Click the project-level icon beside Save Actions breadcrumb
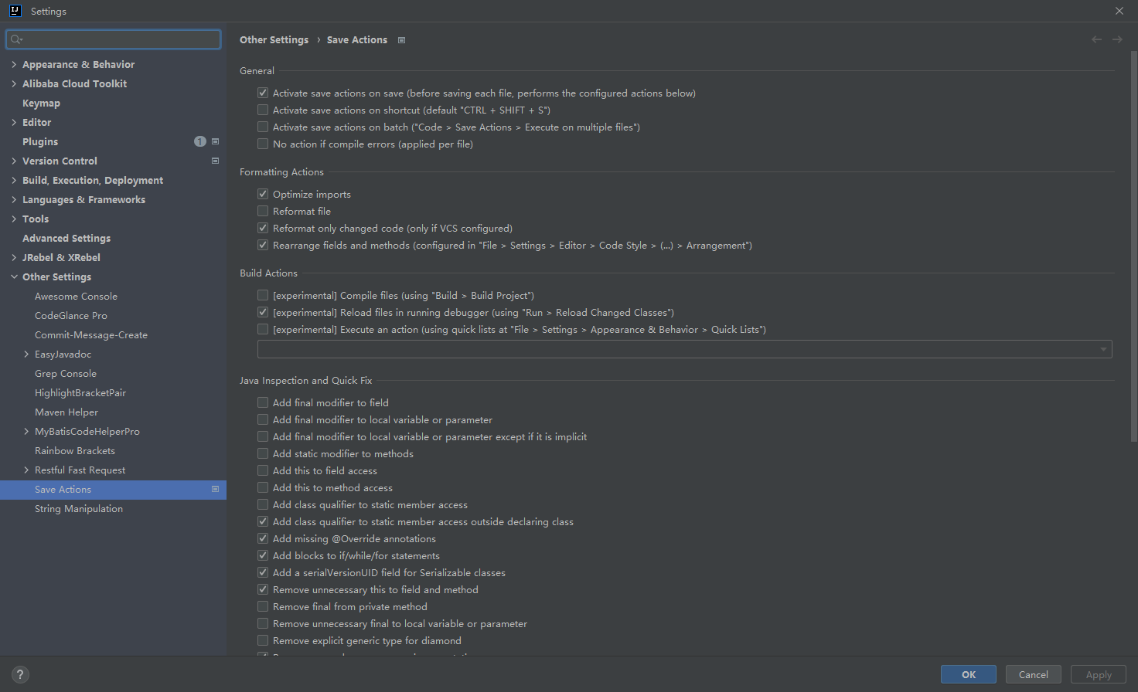The width and height of the screenshot is (1138, 692). click(401, 40)
